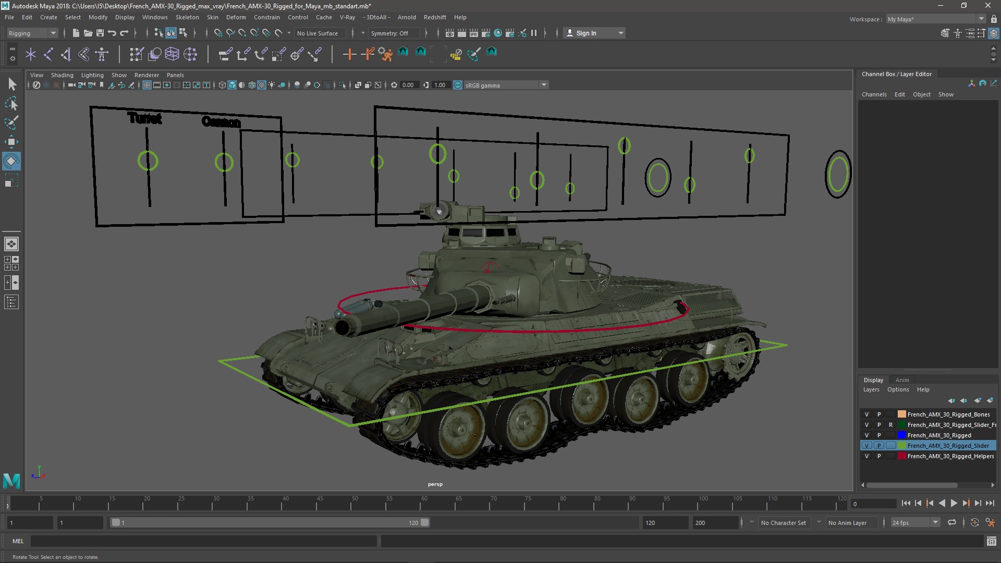Open the viewport Shading menu
Screen dimensions: 1001x563
click(x=62, y=75)
